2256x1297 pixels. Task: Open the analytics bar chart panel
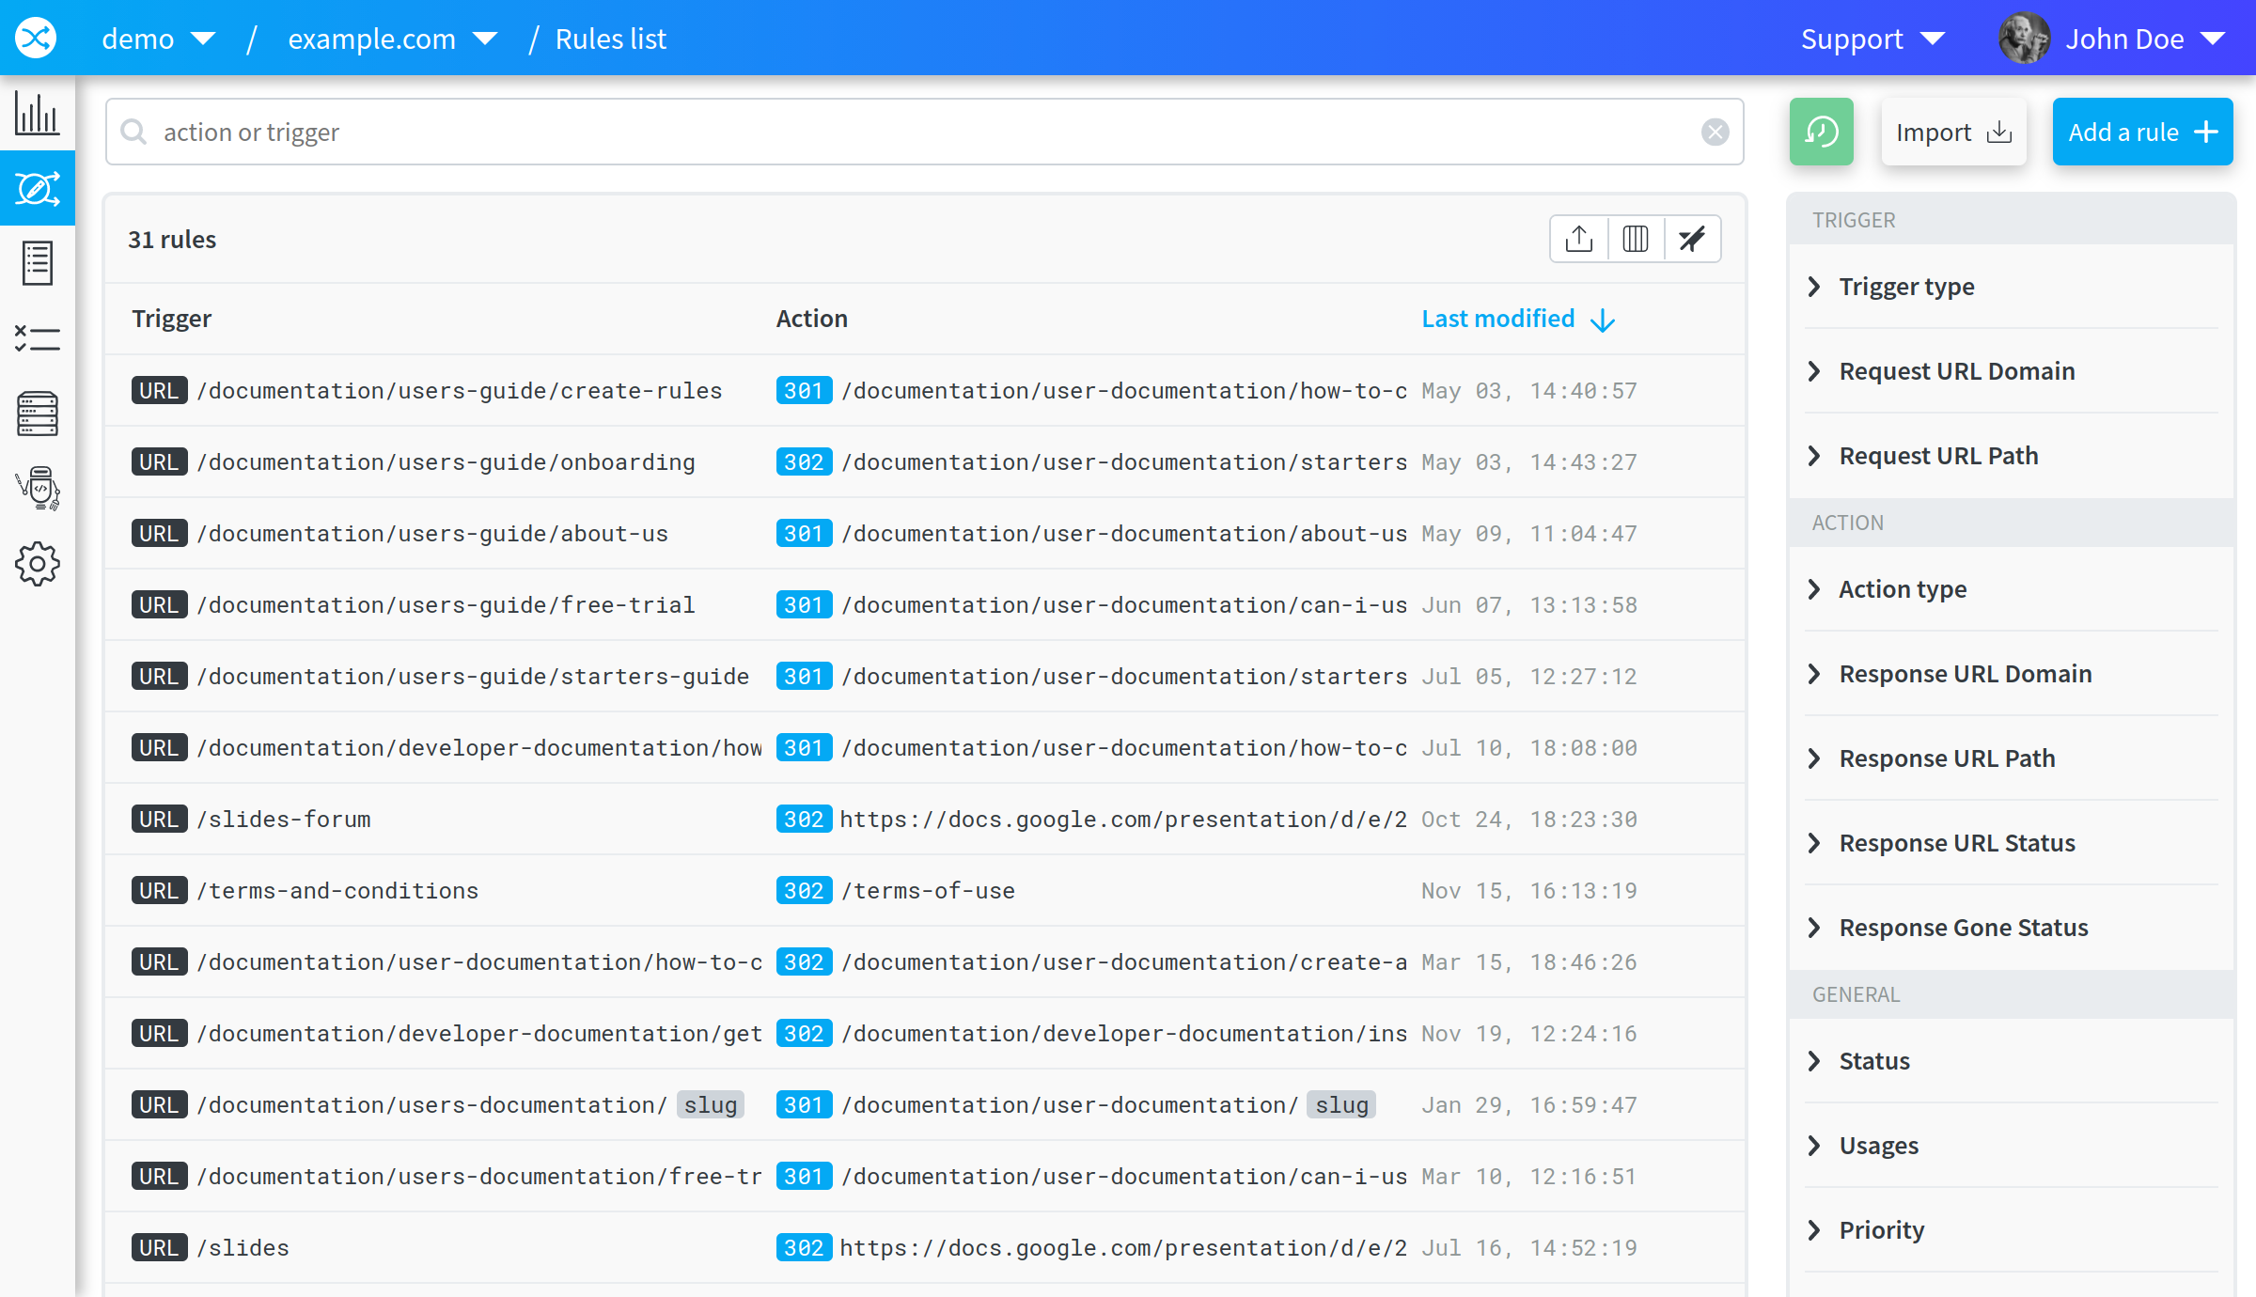coord(37,114)
